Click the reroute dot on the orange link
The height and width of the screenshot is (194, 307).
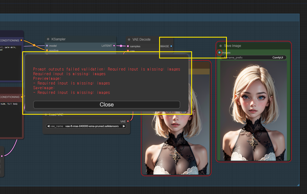tap(34, 45)
